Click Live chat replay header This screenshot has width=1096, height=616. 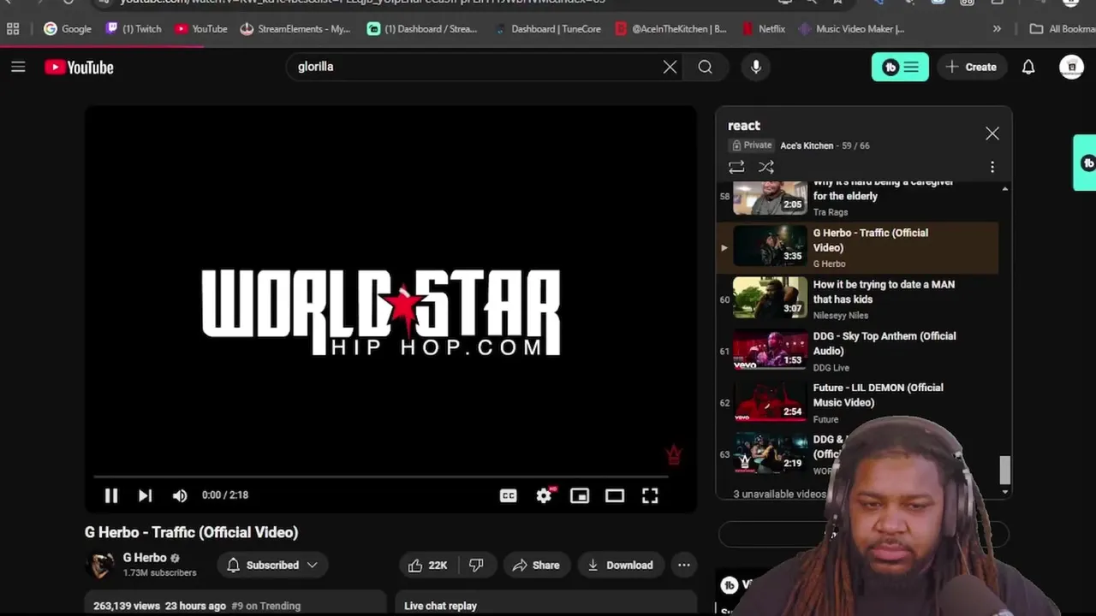tap(440, 606)
